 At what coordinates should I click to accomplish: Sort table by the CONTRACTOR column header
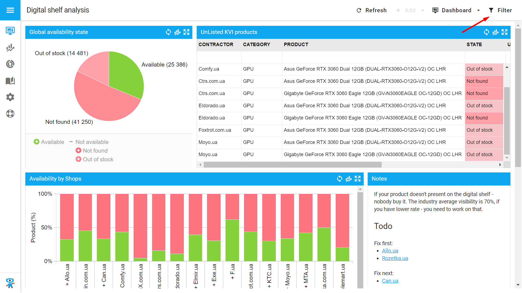(216, 45)
